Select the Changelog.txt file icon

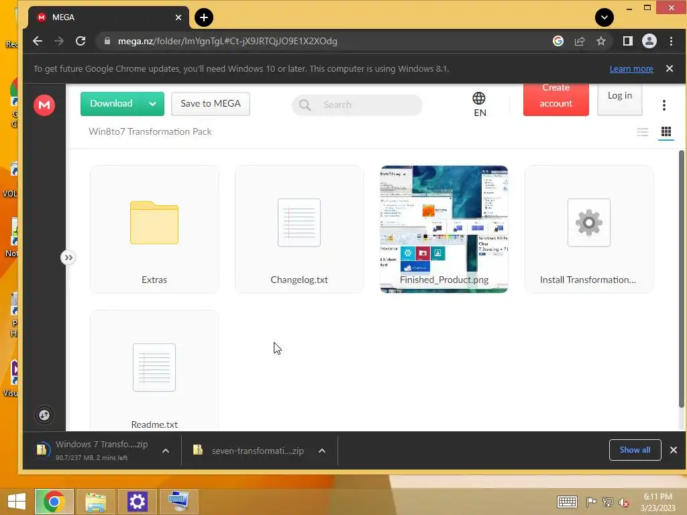tap(299, 223)
